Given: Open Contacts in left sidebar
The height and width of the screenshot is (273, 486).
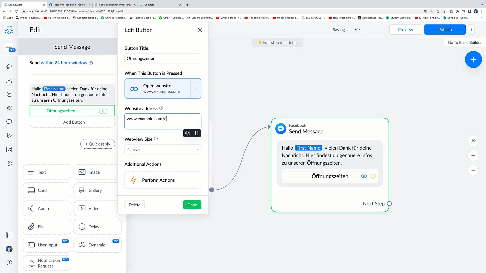Looking at the screenshot, I should click(x=9, y=80).
